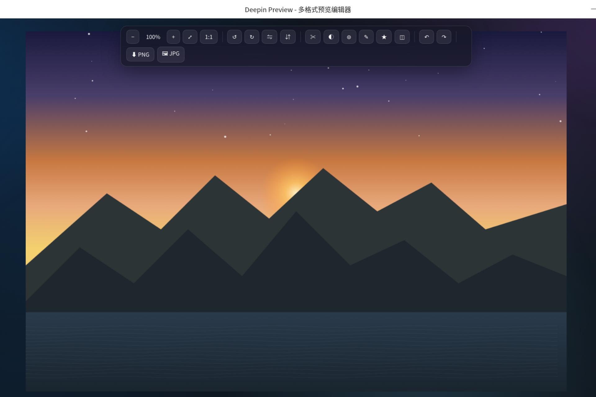Redo the last edit
Viewport: 596px width, 397px height.
click(444, 37)
